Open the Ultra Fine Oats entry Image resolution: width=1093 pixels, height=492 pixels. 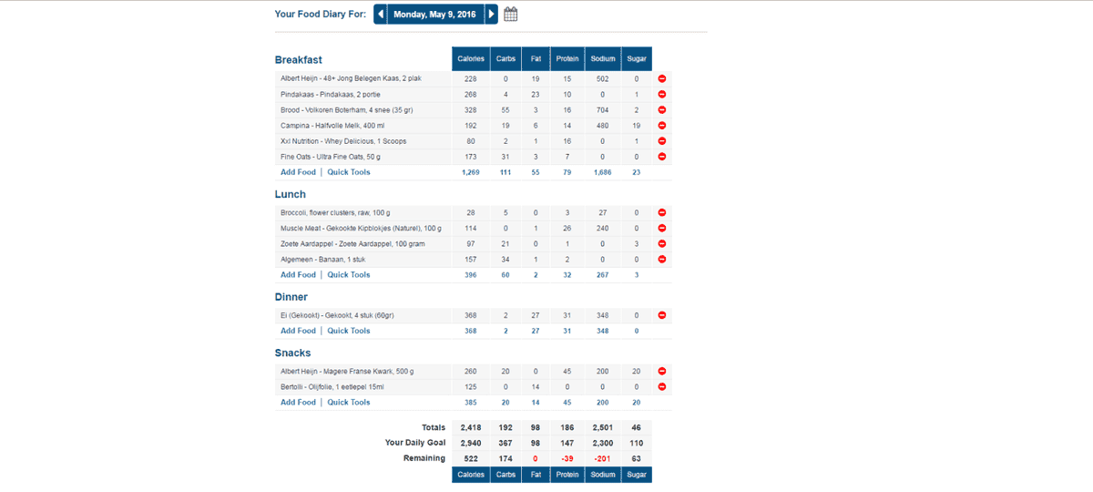(332, 157)
